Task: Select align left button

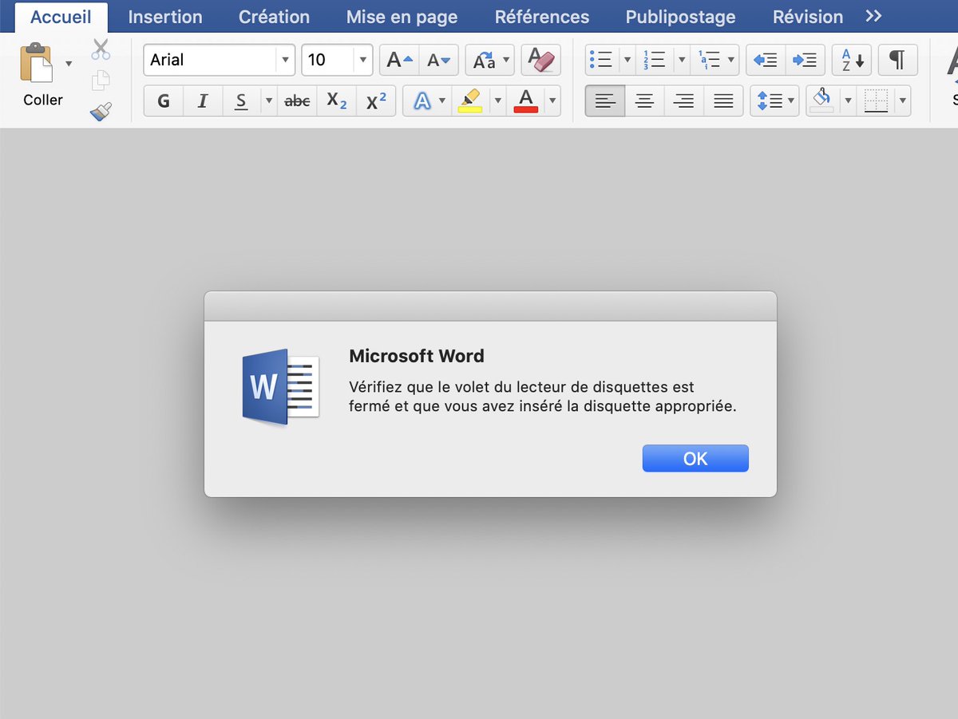Action: [x=605, y=101]
